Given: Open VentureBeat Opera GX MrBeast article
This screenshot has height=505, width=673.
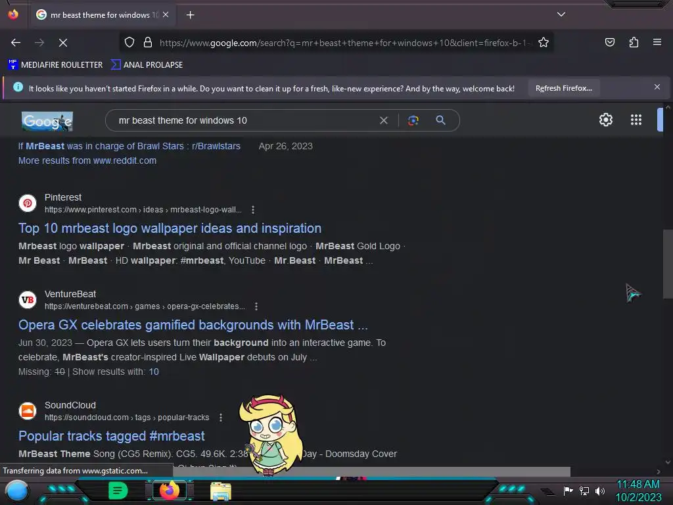Looking at the screenshot, I should [x=193, y=325].
